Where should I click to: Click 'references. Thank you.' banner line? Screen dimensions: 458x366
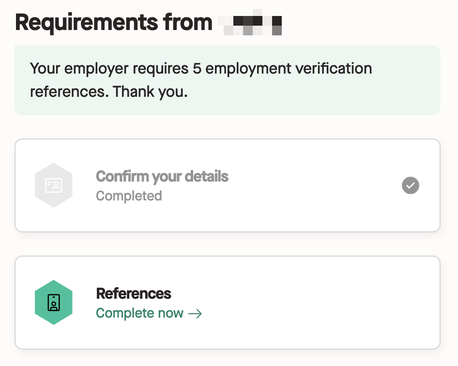click(108, 91)
